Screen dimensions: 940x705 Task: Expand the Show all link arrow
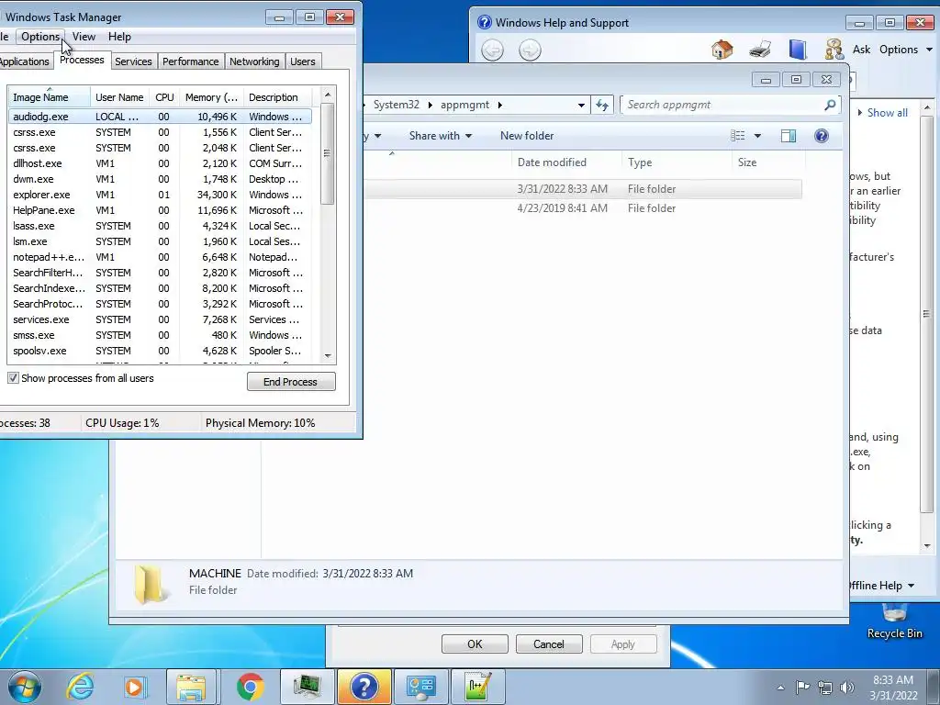coord(860,113)
